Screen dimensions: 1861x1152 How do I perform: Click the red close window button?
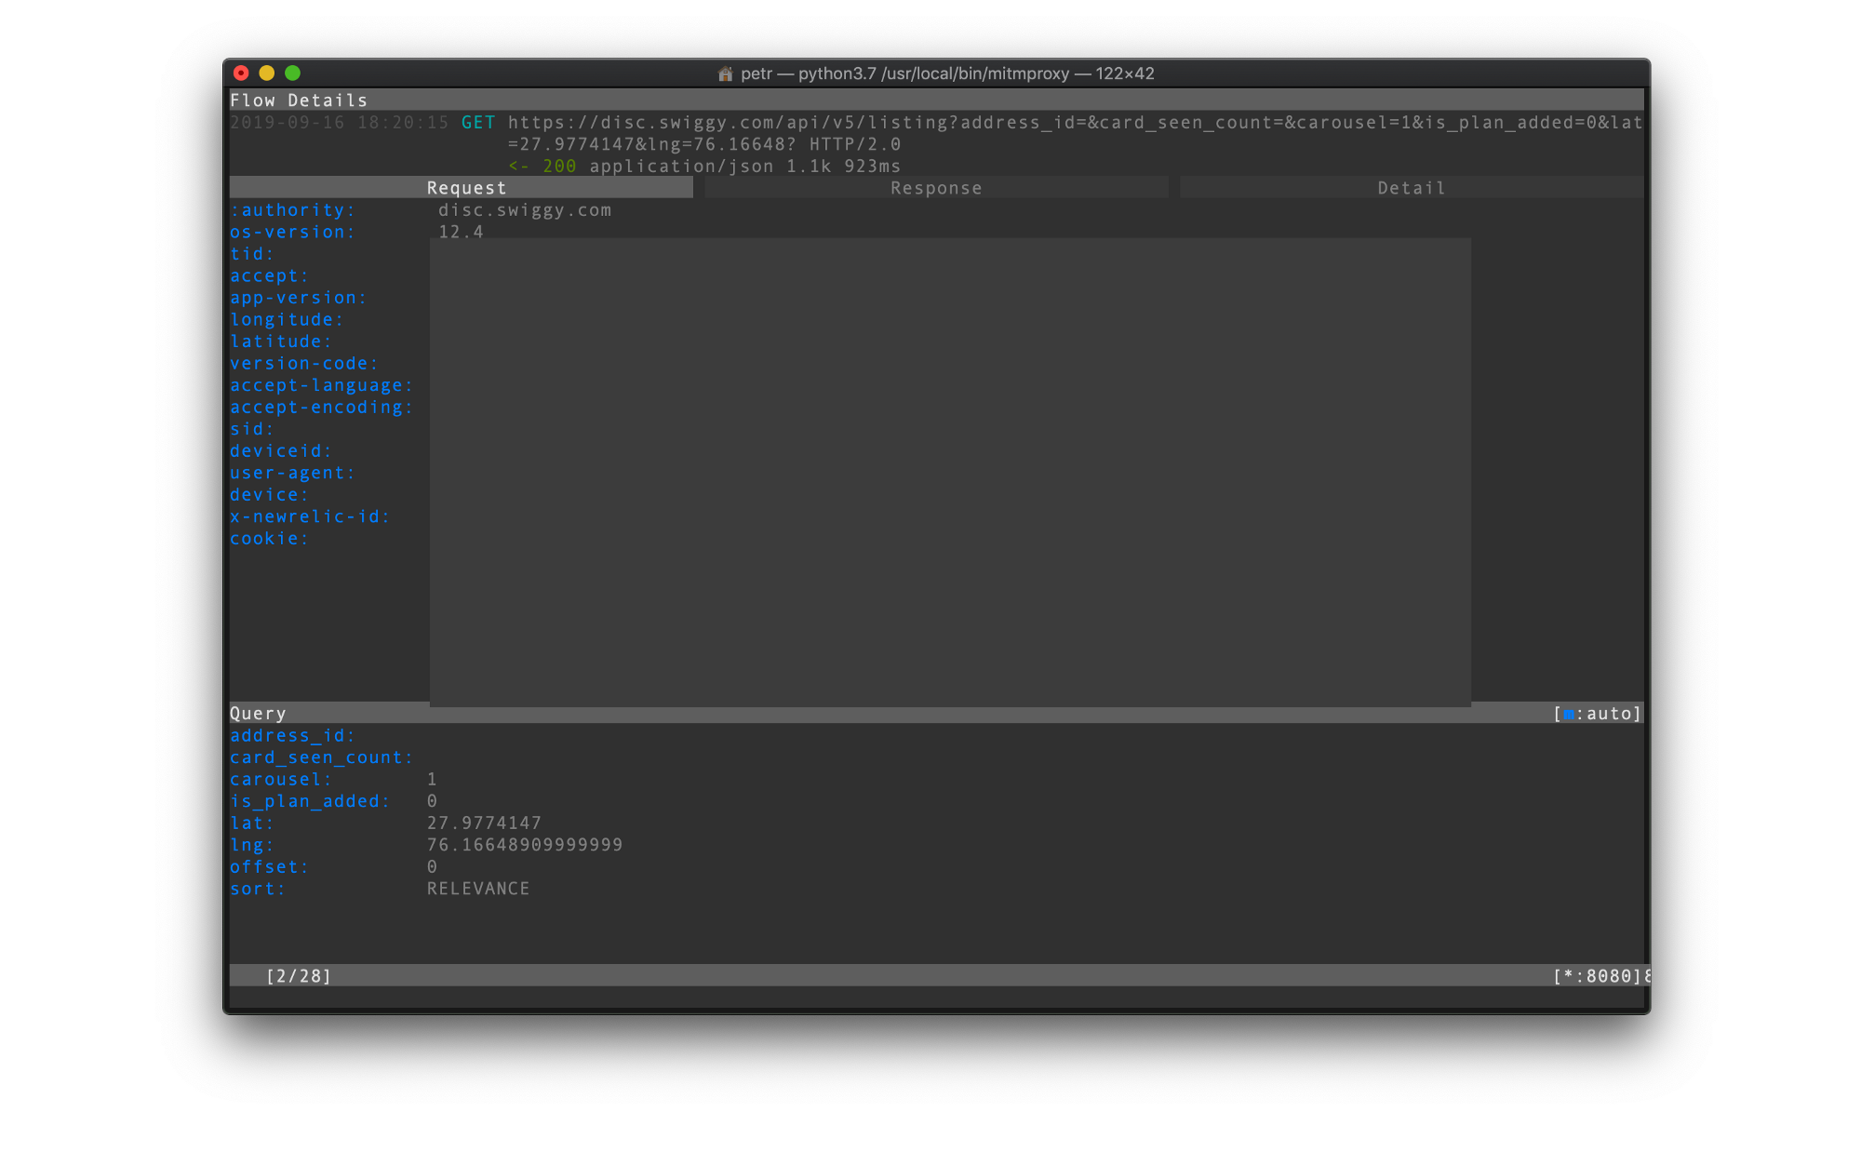coord(241,73)
